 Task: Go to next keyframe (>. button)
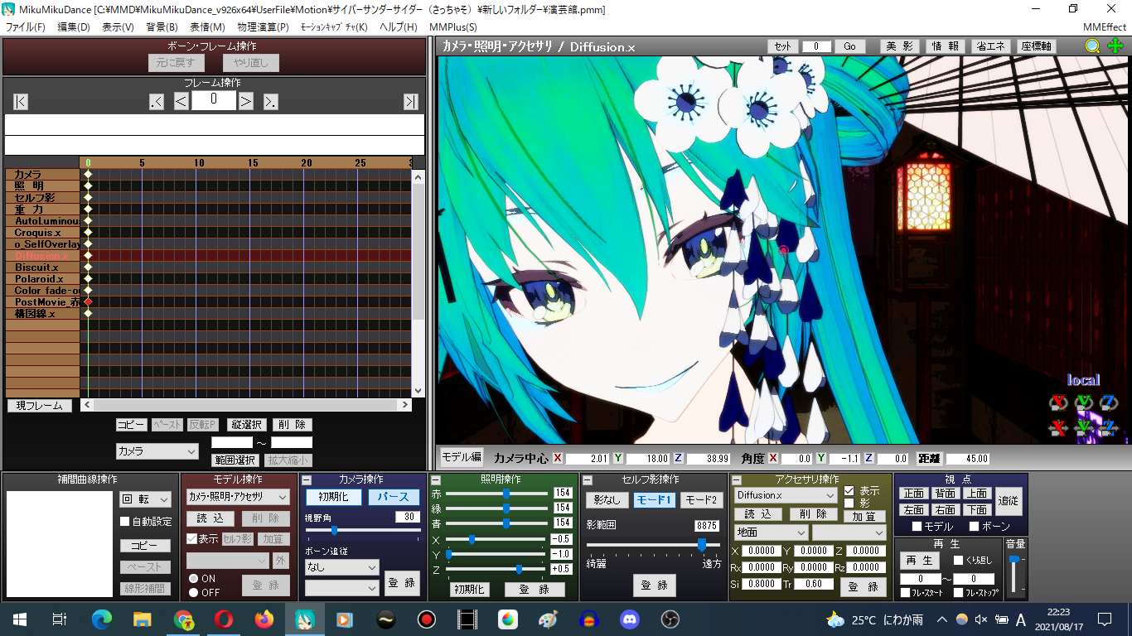pyautogui.click(x=271, y=101)
